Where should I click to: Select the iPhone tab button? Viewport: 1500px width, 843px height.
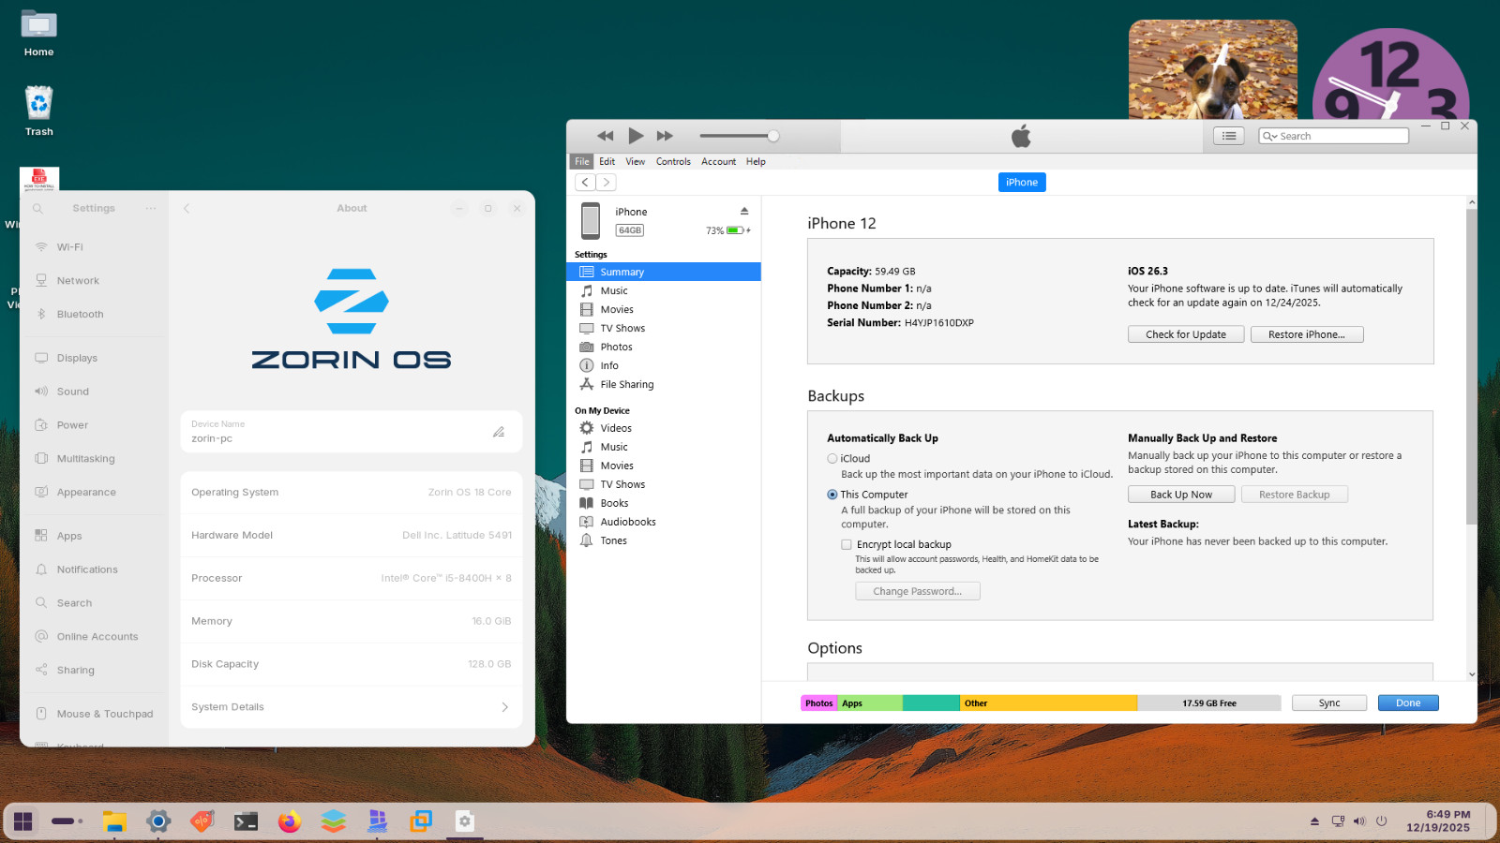(1022, 182)
